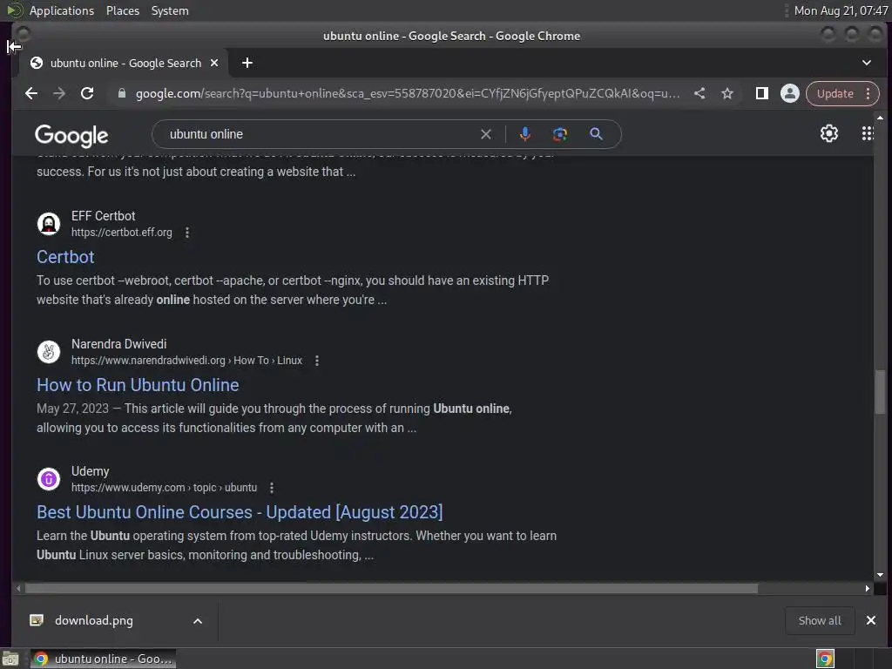Go forward in browser history

[x=59, y=93]
